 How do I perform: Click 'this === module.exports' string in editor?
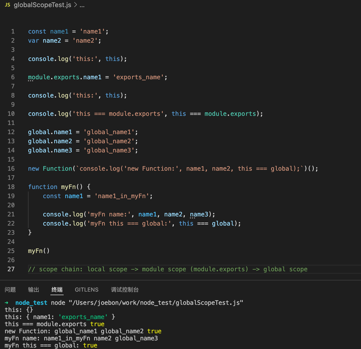(x=118, y=114)
